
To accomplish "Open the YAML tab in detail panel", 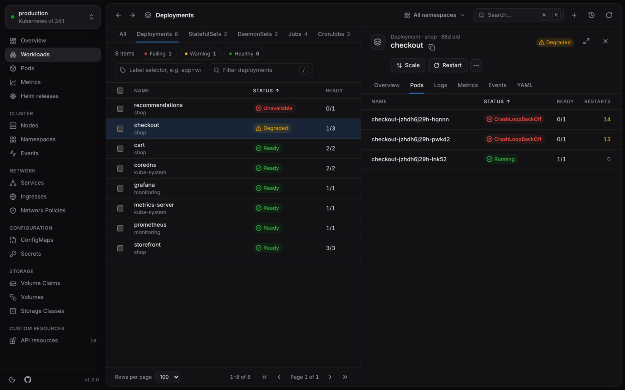I will [525, 85].
